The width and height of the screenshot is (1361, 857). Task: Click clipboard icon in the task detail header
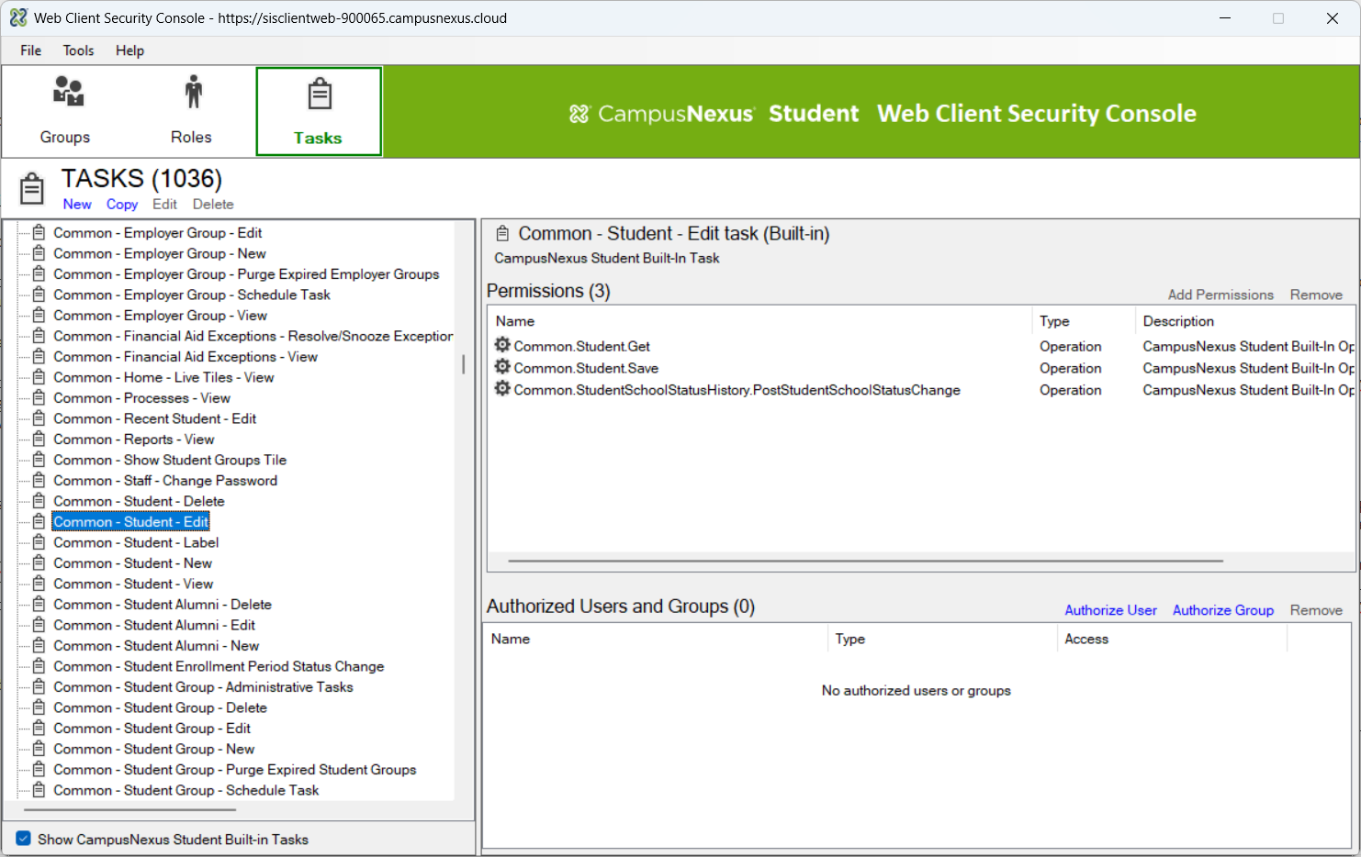click(502, 233)
